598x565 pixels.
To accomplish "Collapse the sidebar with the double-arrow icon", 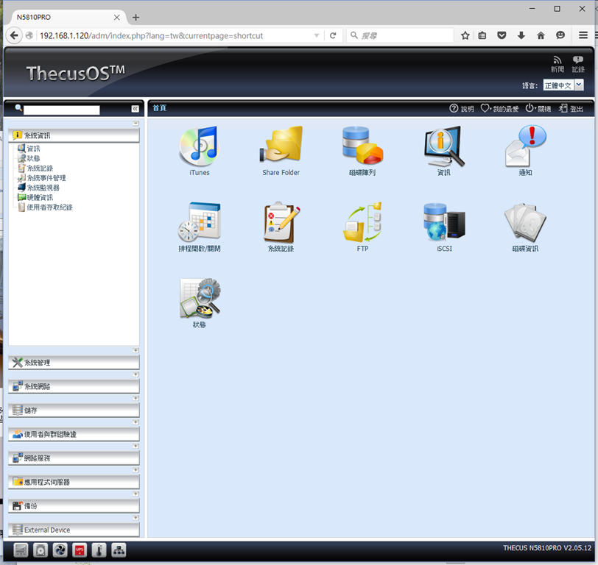I will (136, 109).
